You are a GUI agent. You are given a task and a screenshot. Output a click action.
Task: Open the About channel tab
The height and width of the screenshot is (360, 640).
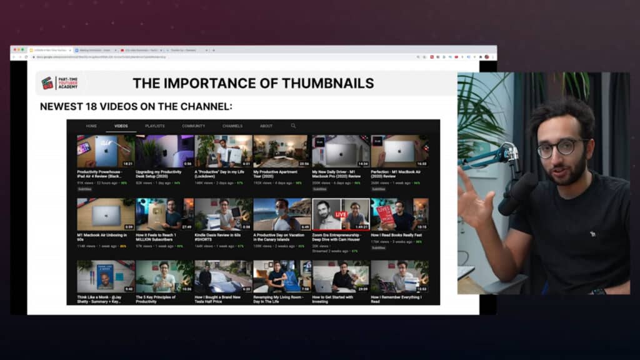tap(266, 126)
